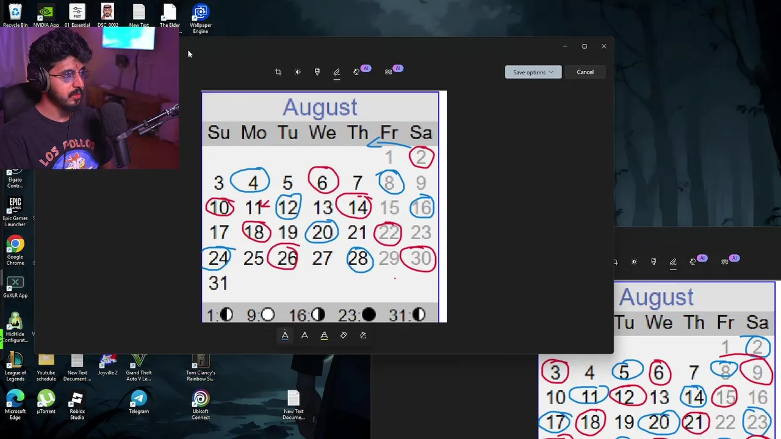The width and height of the screenshot is (781, 439).
Task: Choose the second markup pen
Action: click(x=304, y=335)
